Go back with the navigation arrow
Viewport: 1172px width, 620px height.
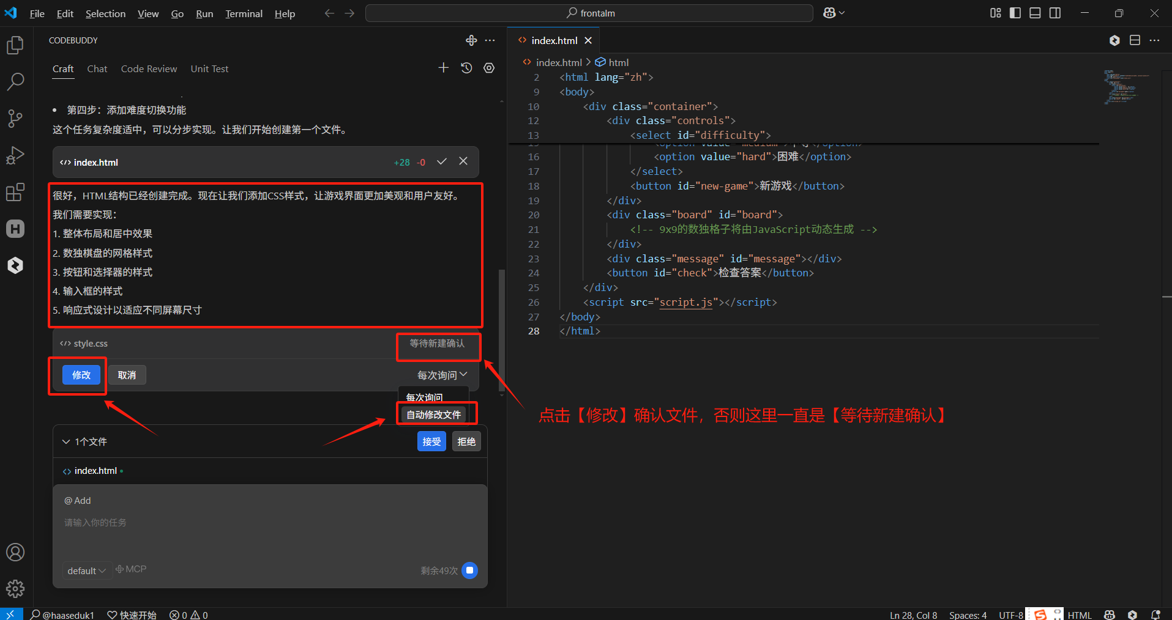click(x=329, y=13)
